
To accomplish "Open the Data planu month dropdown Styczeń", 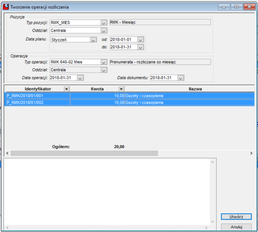I will pyautogui.click(x=93, y=40).
